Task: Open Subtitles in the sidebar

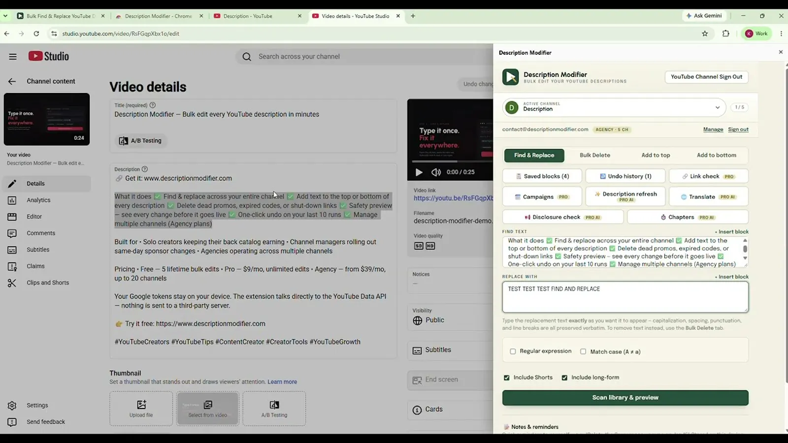Action: tap(47, 250)
